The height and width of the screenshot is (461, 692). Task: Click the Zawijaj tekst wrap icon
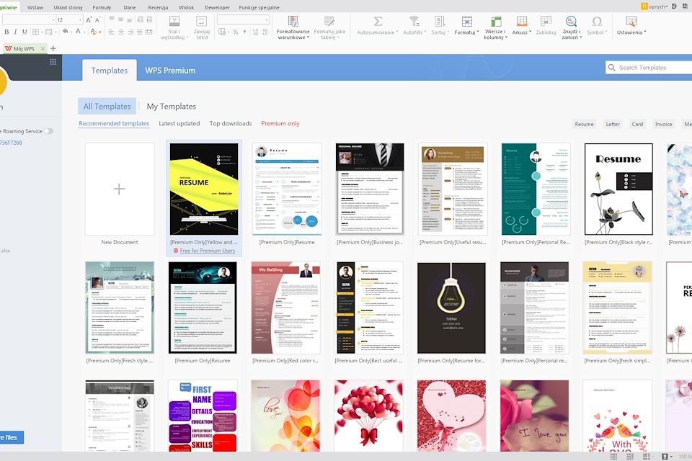pyautogui.click(x=202, y=22)
